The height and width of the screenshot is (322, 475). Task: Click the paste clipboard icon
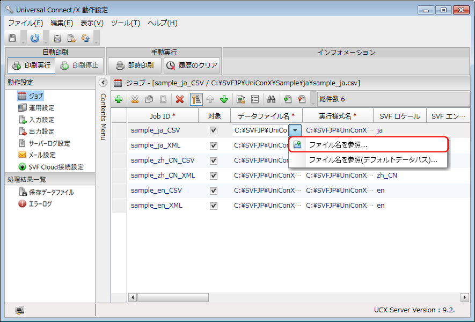[x=163, y=99]
